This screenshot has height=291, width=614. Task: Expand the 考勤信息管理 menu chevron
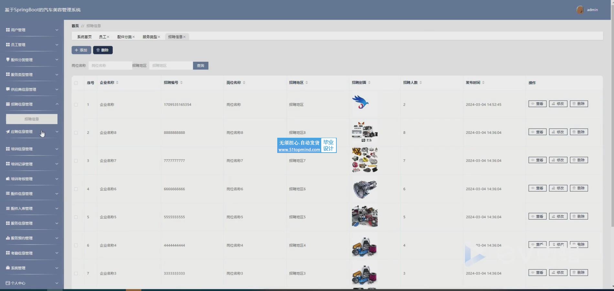(57, 253)
